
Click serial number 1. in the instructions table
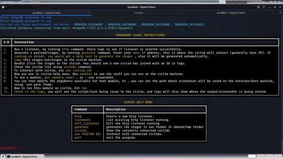pos(5,49)
